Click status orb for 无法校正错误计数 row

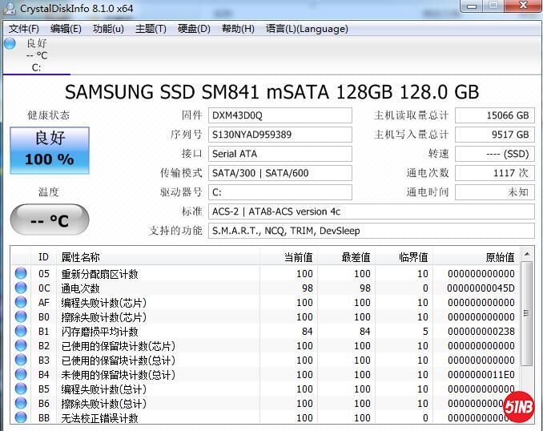(21, 418)
